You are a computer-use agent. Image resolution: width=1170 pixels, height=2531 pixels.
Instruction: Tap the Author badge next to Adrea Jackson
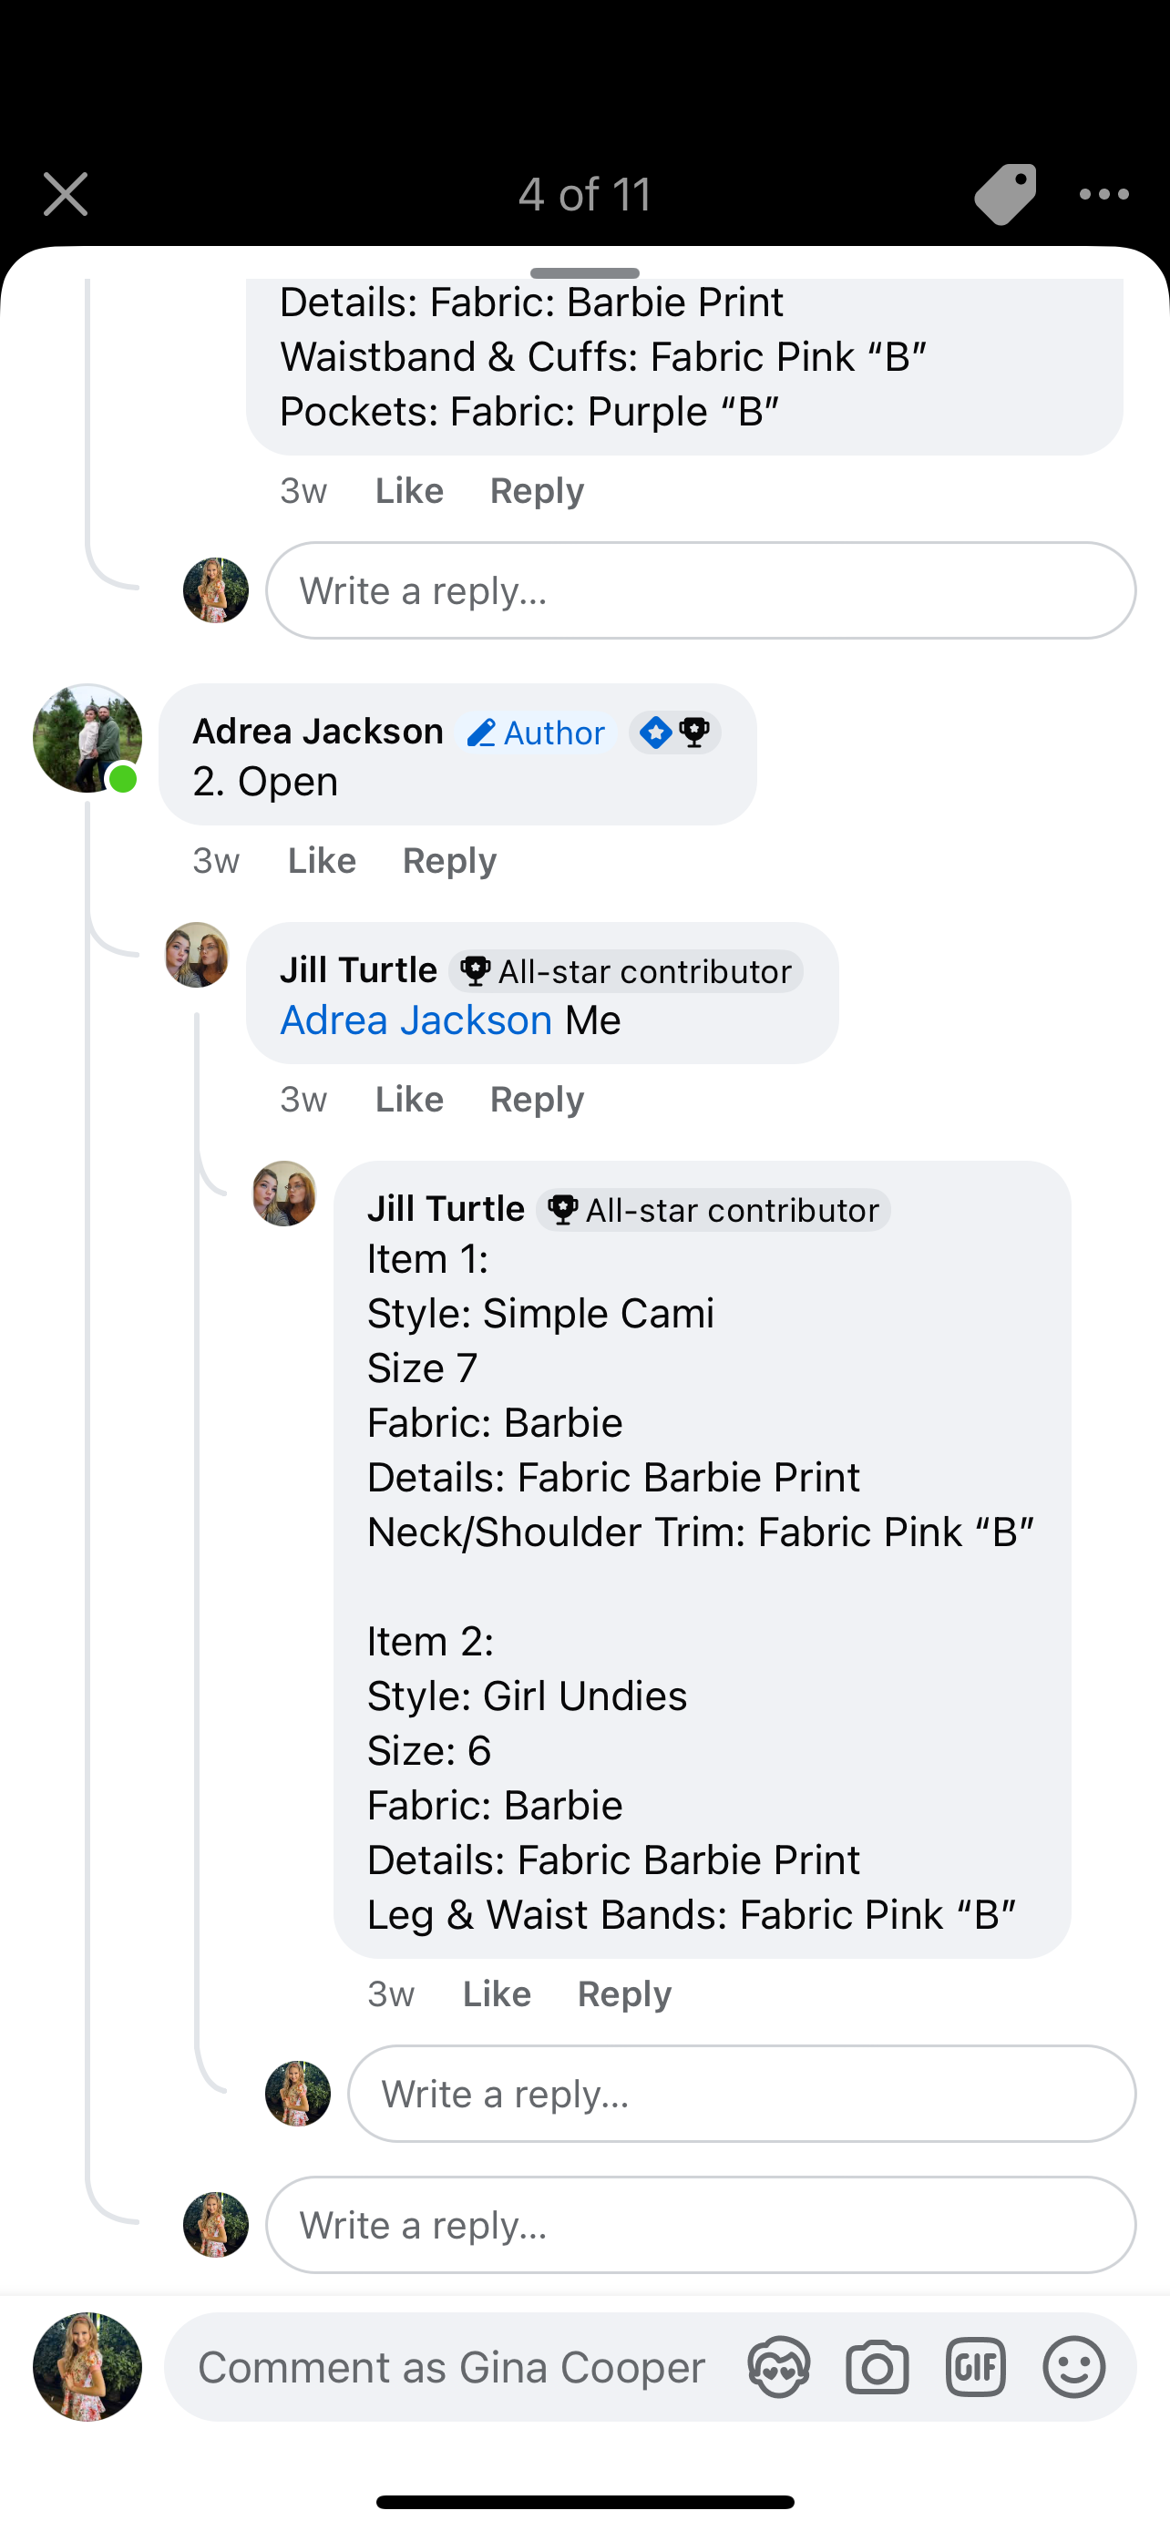pos(536,733)
